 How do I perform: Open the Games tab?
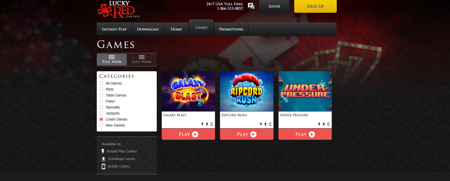[201, 28]
